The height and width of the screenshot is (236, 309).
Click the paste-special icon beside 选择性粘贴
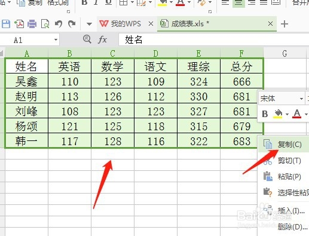click(268, 192)
